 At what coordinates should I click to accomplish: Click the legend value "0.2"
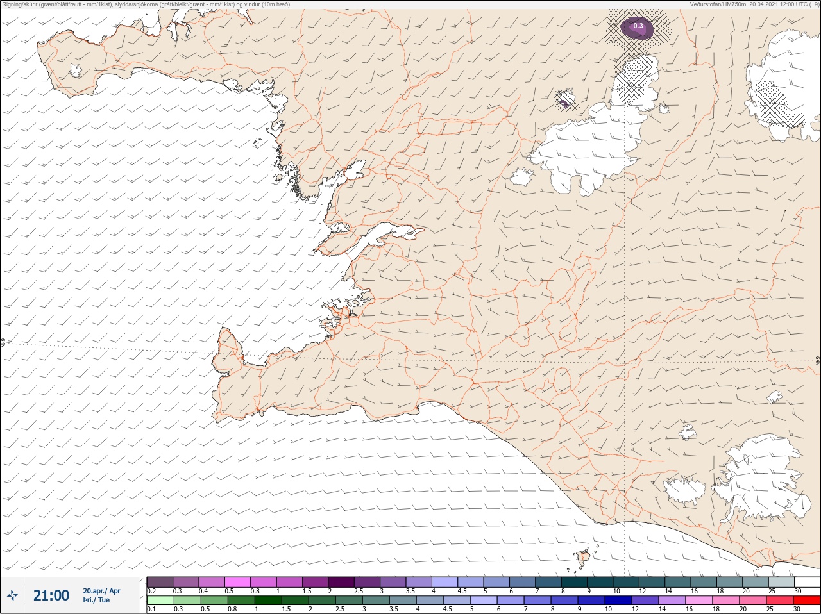click(x=151, y=591)
